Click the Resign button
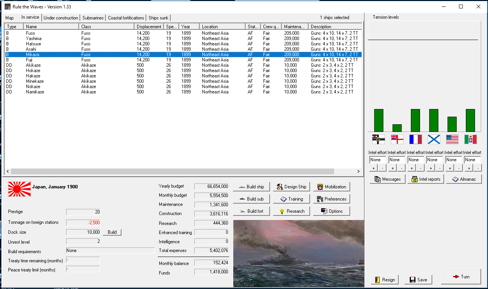This screenshot has height=289, width=488. 385,279
